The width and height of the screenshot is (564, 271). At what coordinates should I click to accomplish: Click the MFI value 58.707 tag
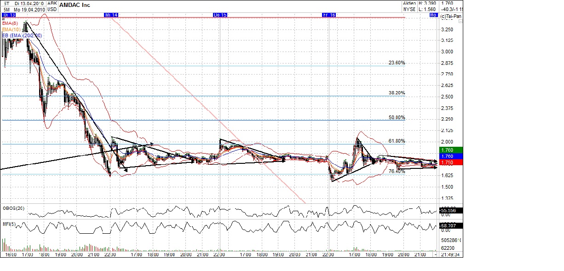(x=451, y=226)
